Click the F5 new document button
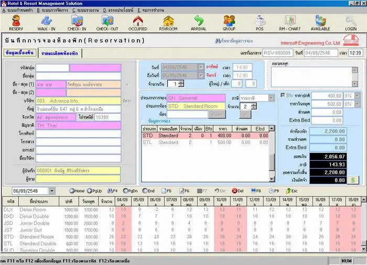The height and width of the screenshot is (265, 367). coord(166,191)
